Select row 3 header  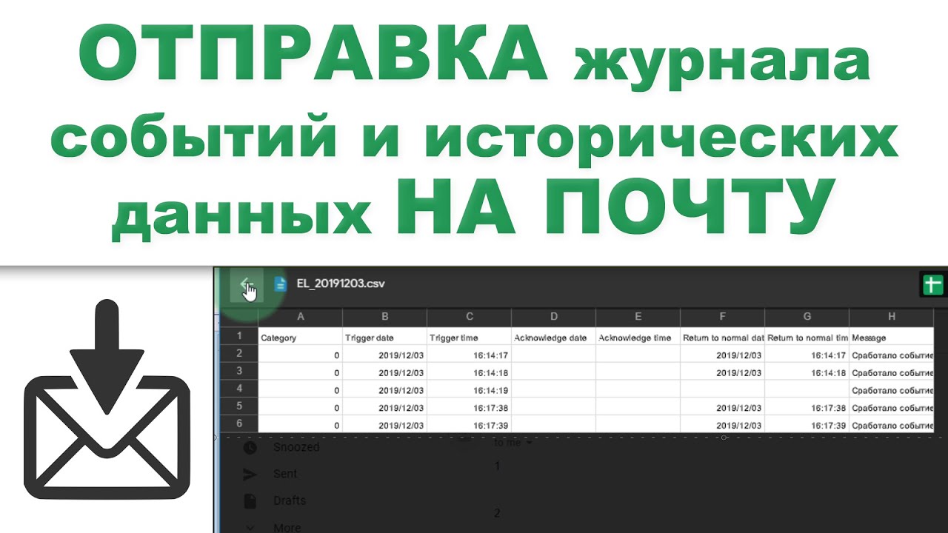pyautogui.click(x=239, y=372)
